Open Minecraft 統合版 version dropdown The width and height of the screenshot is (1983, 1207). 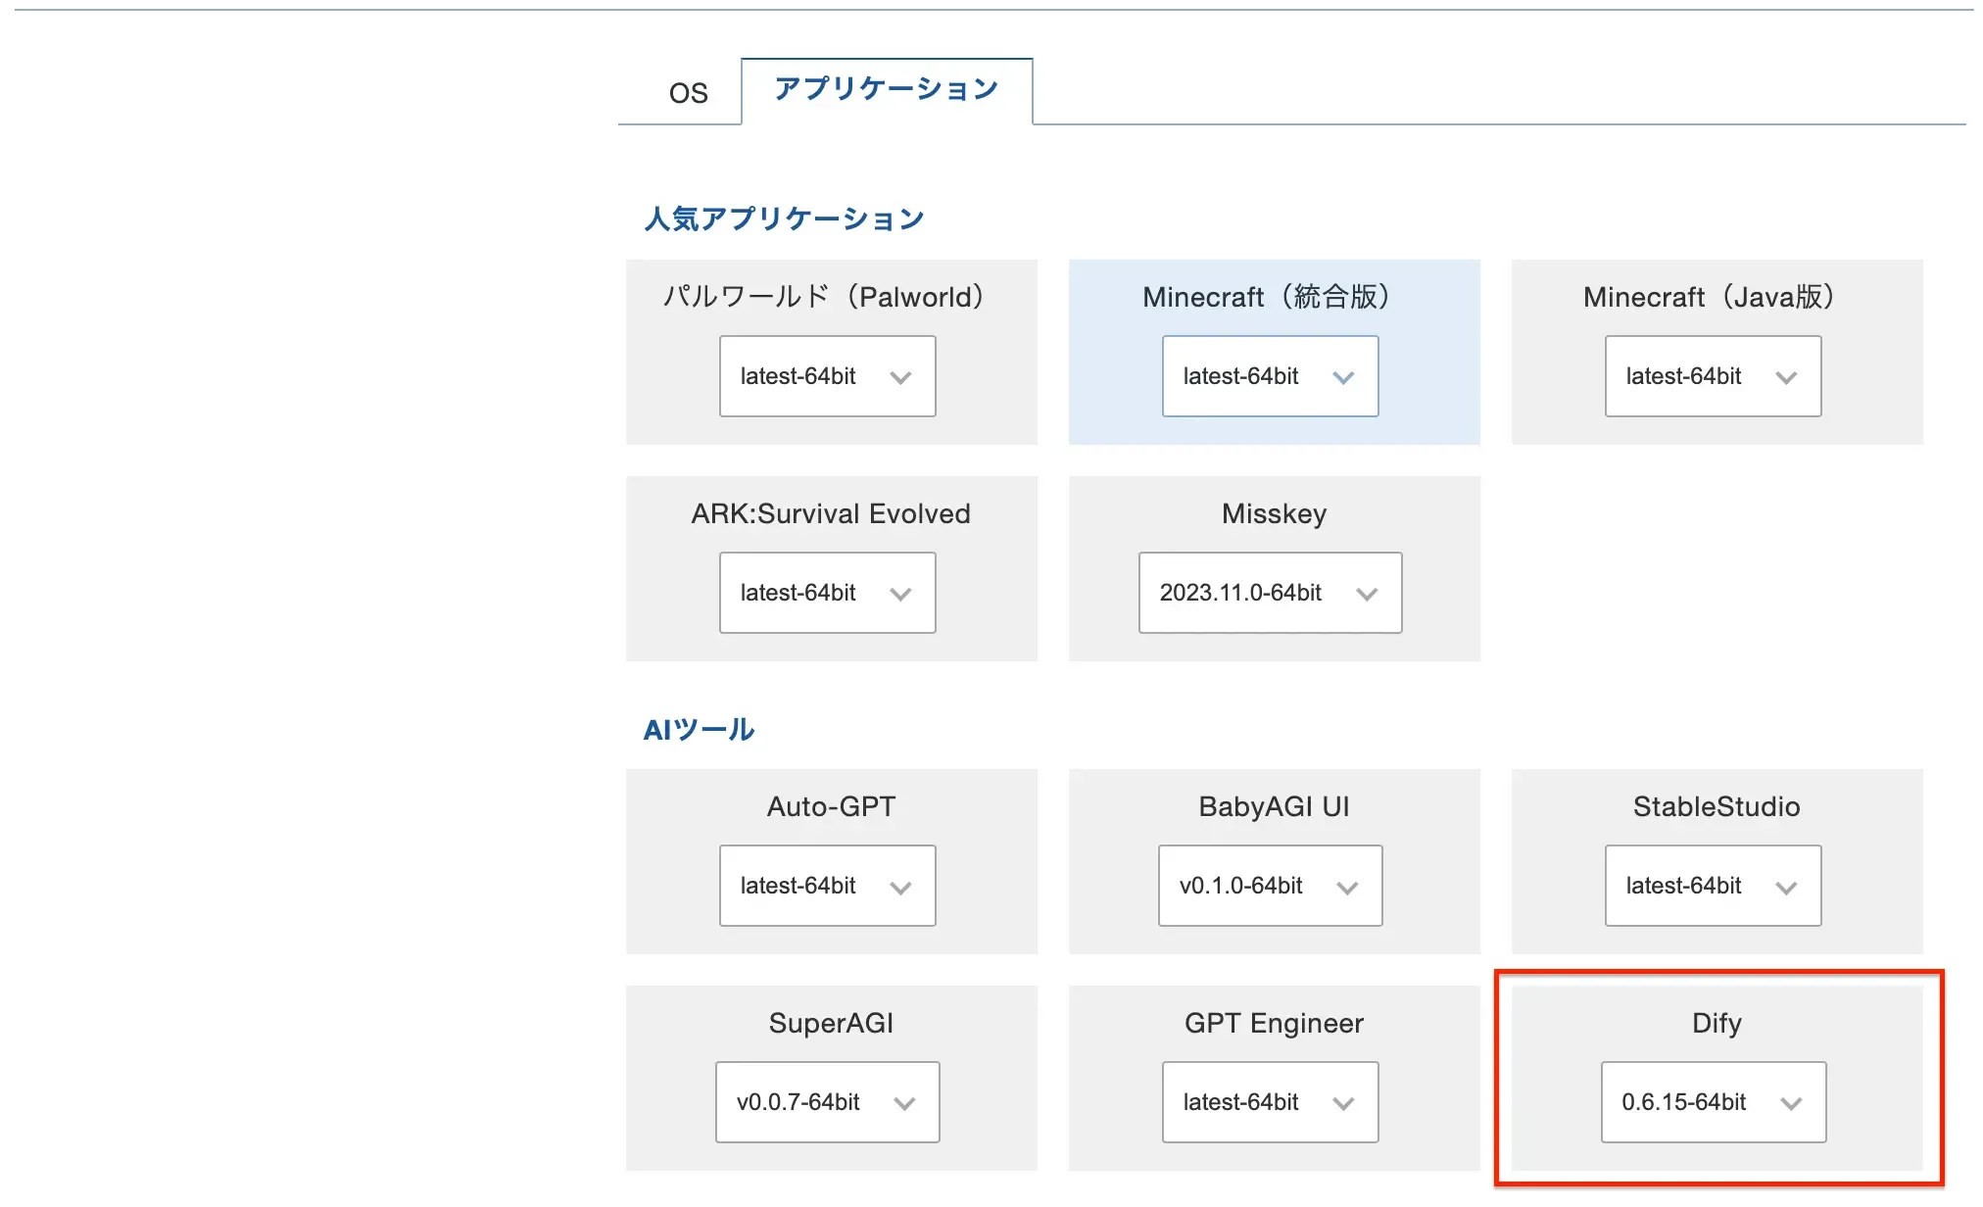pos(1271,376)
